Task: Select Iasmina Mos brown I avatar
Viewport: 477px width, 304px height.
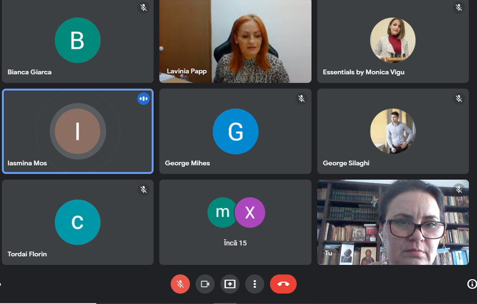Action: pyautogui.click(x=78, y=131)
